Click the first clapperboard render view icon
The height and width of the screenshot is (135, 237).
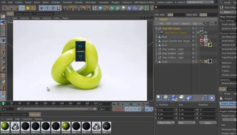64,8
